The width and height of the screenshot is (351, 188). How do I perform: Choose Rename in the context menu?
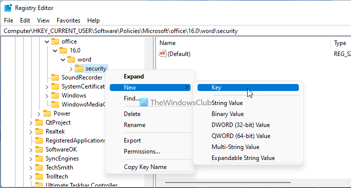coord(150,125)
